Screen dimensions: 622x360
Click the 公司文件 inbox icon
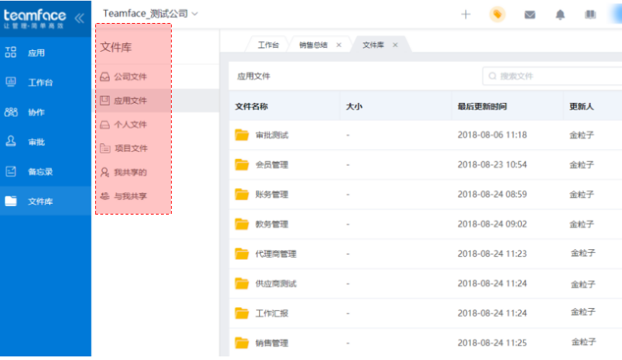pyautogui.click(x=105, y=77)
